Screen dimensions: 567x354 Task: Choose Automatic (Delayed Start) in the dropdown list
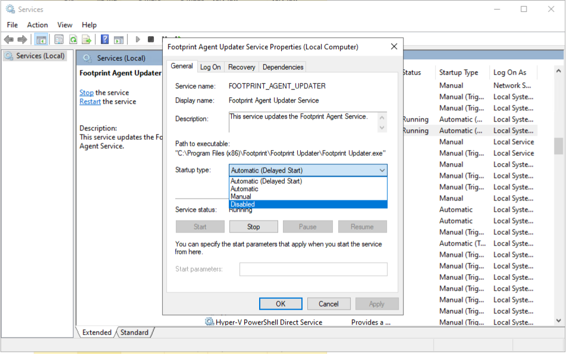click(x=308, y=181)
